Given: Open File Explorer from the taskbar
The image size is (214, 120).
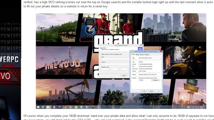Looking at the screenshot, I should click(48, 107).
